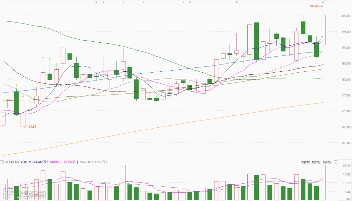Click the sequence count marker 9

56,65
